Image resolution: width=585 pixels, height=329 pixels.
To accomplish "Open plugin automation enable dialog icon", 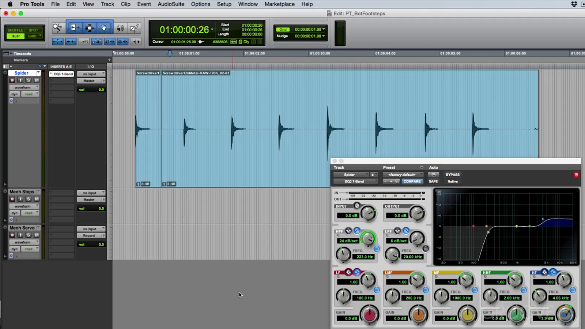I will (x=433, y=175).
